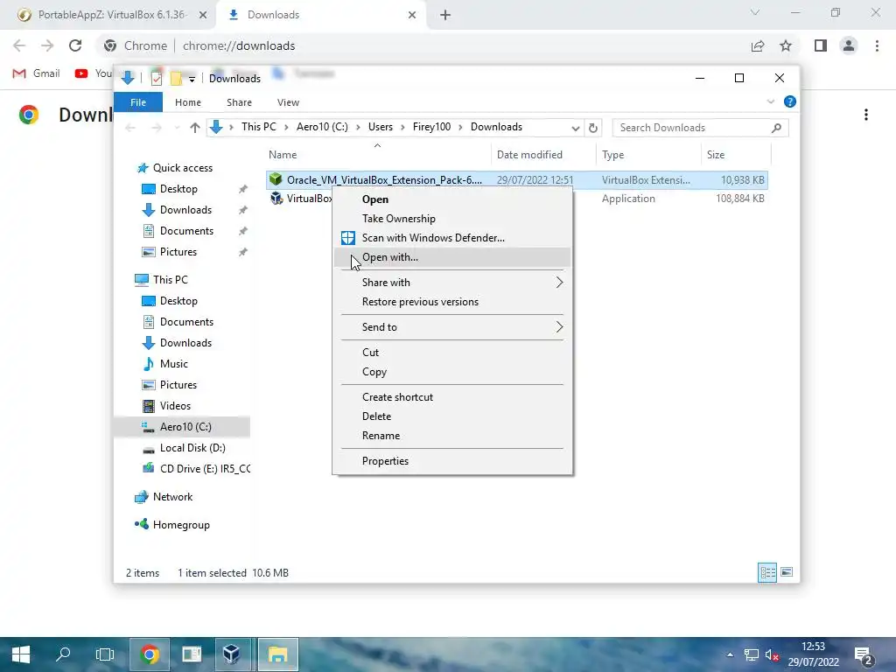Open Pictures under Quick access
The image size is (896, 672).
pyautogui.click(x=178, y=252)
